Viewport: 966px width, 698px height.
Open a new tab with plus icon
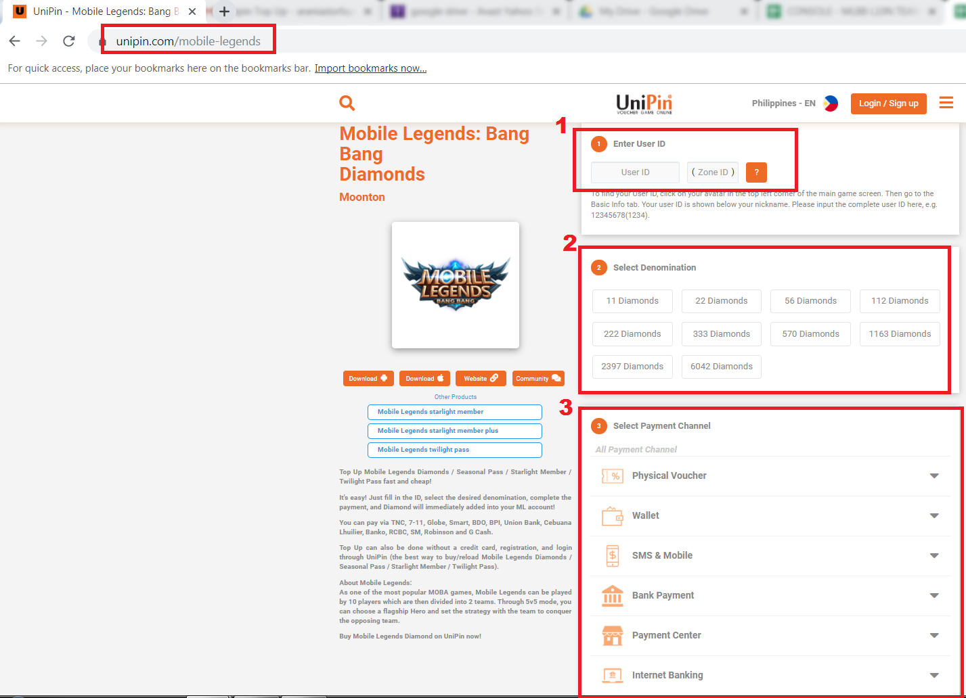[x=225, y=11]
